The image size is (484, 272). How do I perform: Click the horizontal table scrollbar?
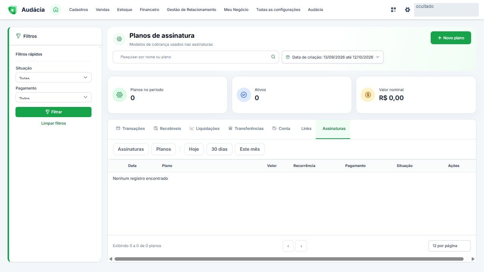[x=289, y=259]
